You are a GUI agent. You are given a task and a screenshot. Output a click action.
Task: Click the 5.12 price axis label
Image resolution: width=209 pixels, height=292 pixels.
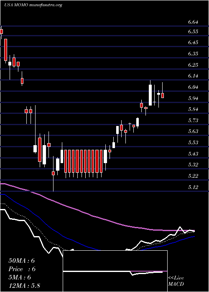pos(193,187)
